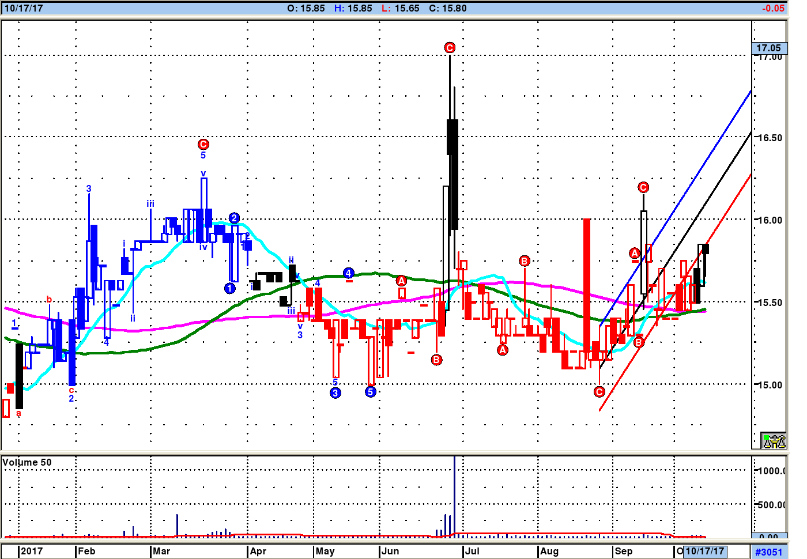Click the 0.00 volume value box
This screenshot has width=807, height=559.
(768, 536)
